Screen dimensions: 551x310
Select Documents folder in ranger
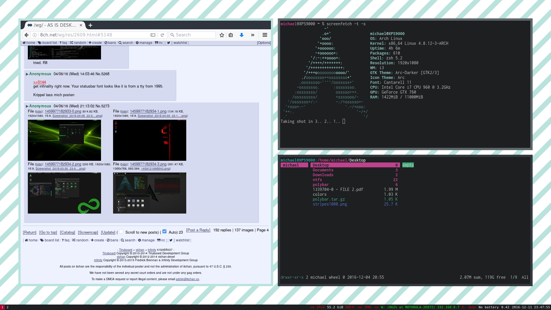tap(355, 170)
